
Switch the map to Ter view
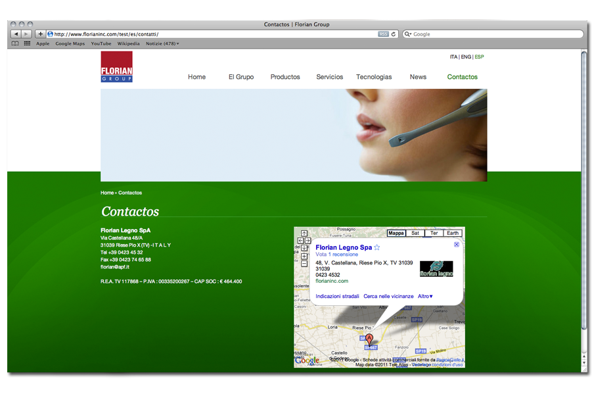(434, 233)
